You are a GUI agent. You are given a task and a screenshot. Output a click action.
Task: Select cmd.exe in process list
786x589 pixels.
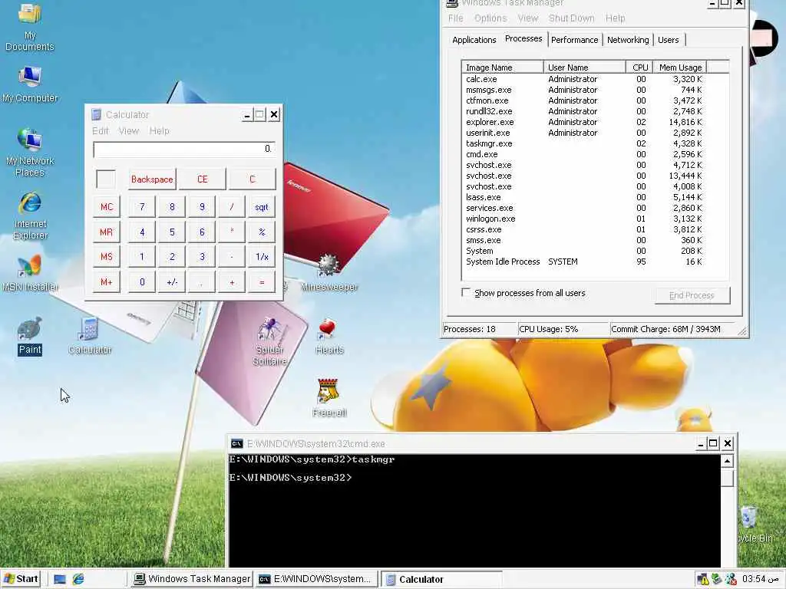tap(584, 154)
